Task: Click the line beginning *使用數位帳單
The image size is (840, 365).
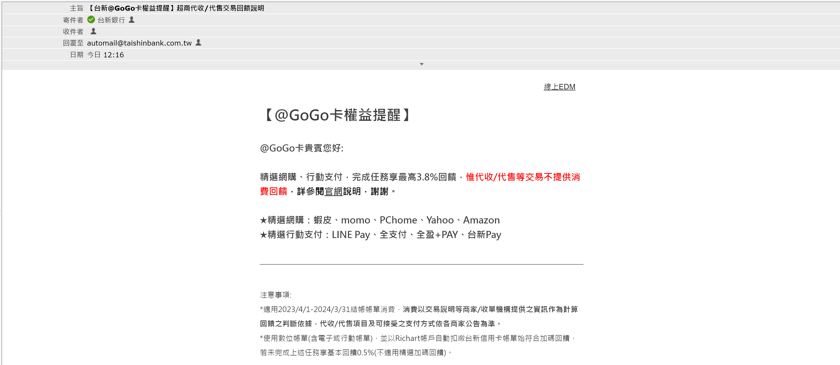Action: 418,338
